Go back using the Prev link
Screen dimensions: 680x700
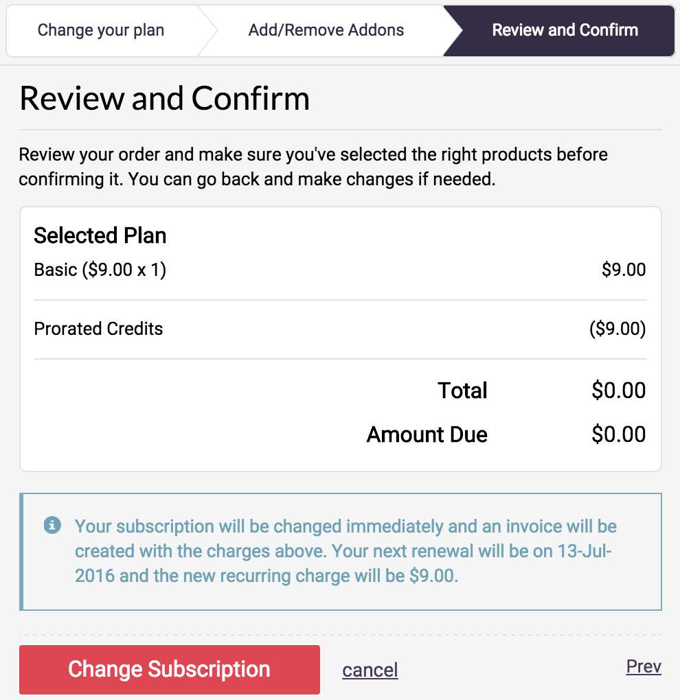tap(644, 666)
